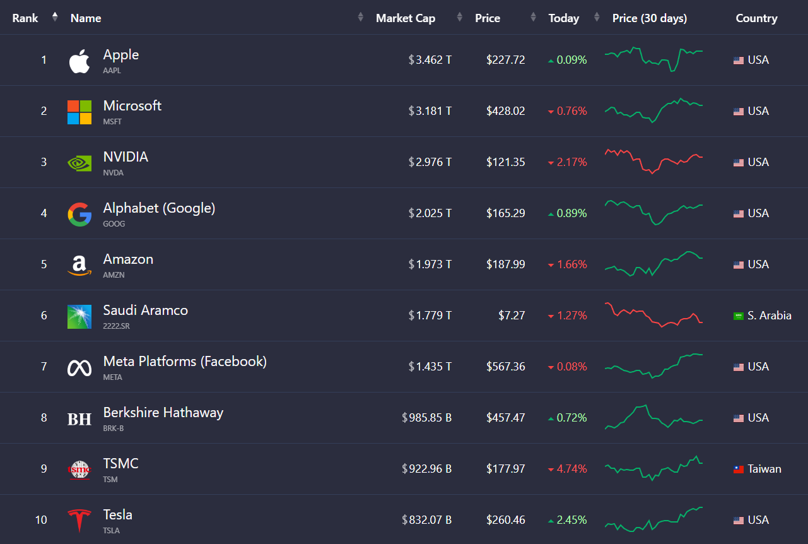Viewport: 808px width, 544px height.
Task: Click the Apple logo icon
Action: [x=79, y=61]
